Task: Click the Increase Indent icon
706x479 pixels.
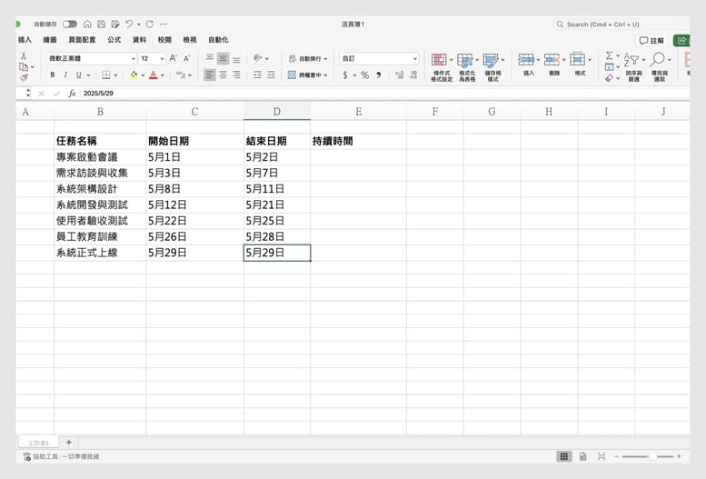Action: [x=271, y=75]
